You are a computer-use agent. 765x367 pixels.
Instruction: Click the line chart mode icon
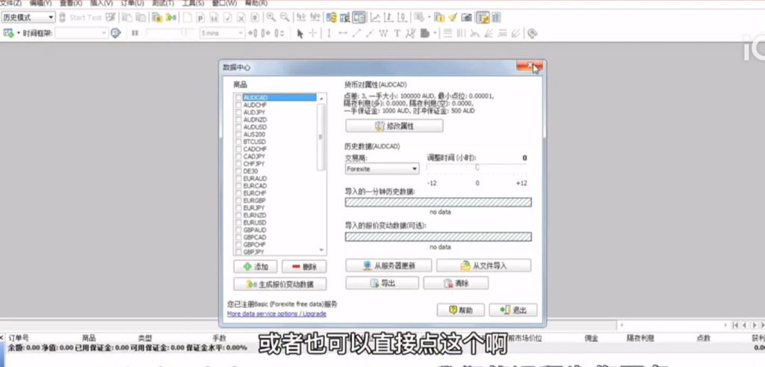[375, 18]
